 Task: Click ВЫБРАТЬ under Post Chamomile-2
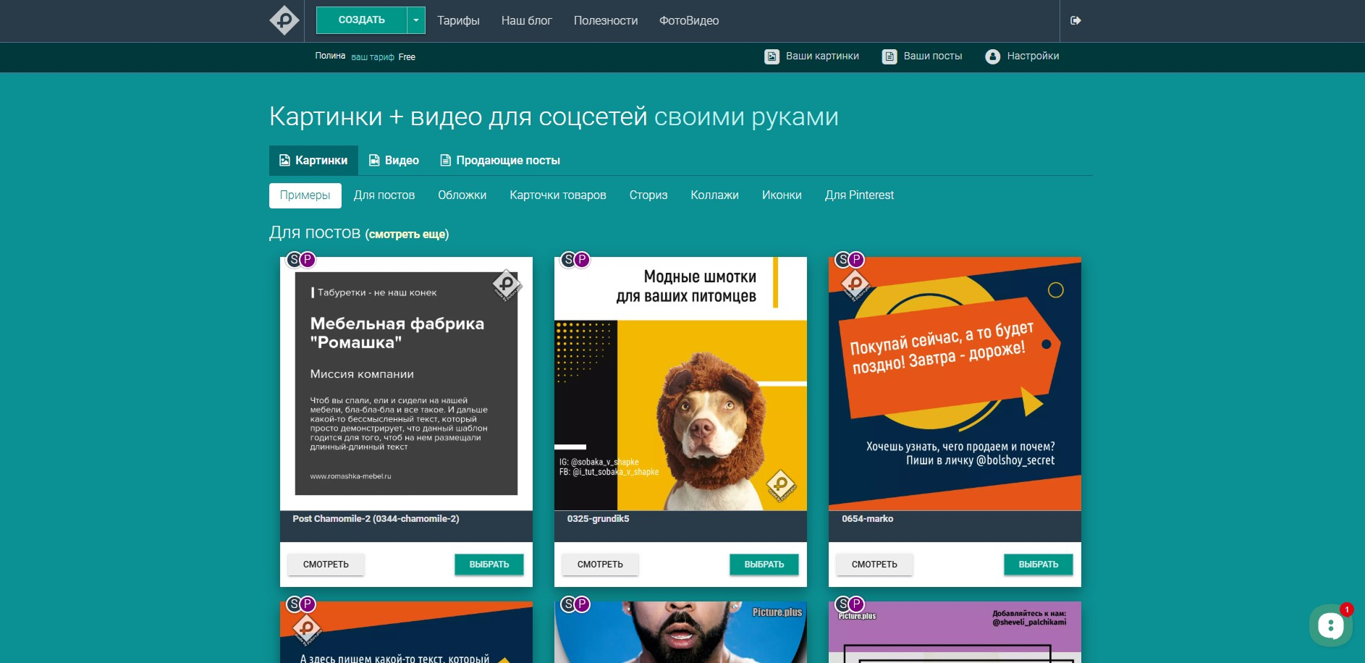489,565
